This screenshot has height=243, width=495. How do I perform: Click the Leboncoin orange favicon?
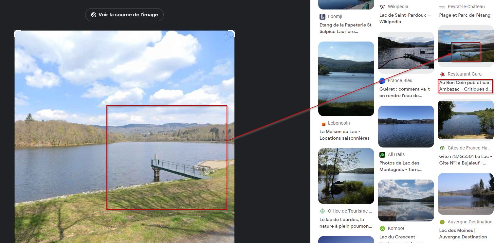click(x=322, y=123)
